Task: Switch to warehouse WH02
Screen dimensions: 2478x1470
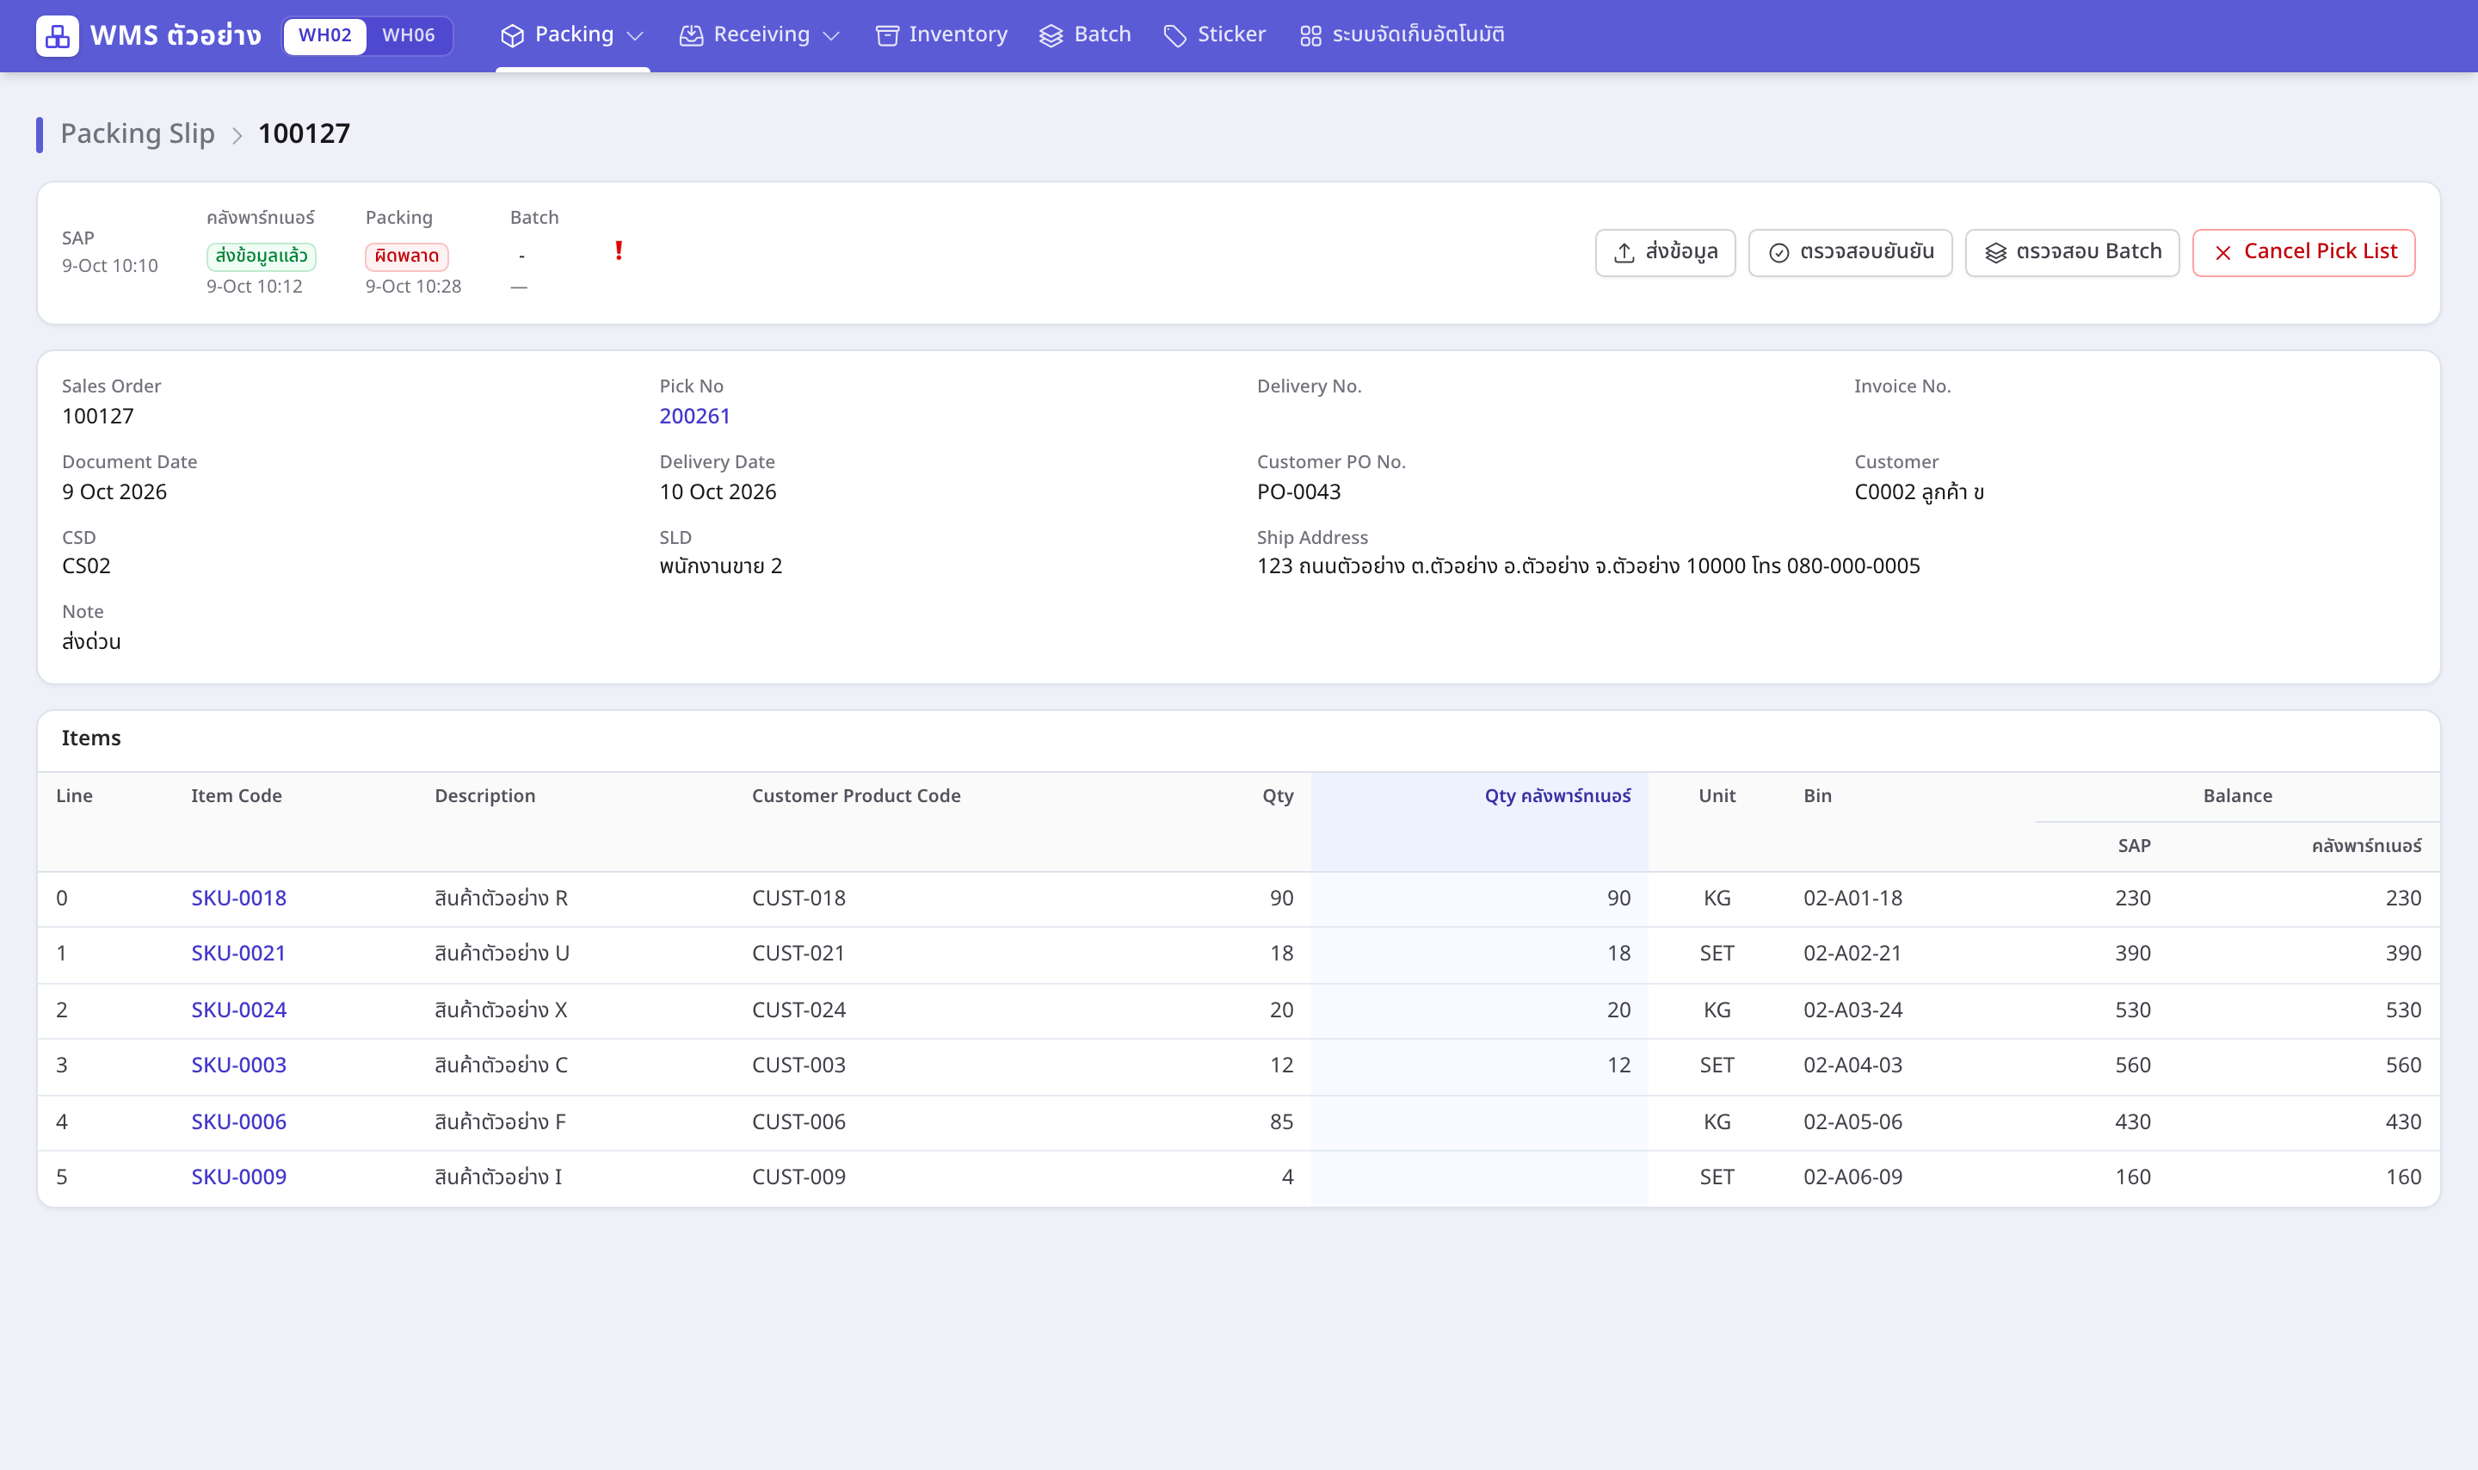Action: pos(324,35)
